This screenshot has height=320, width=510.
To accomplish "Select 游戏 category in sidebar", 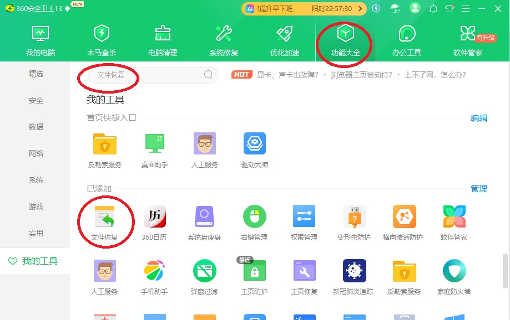I will click(36, 207).
